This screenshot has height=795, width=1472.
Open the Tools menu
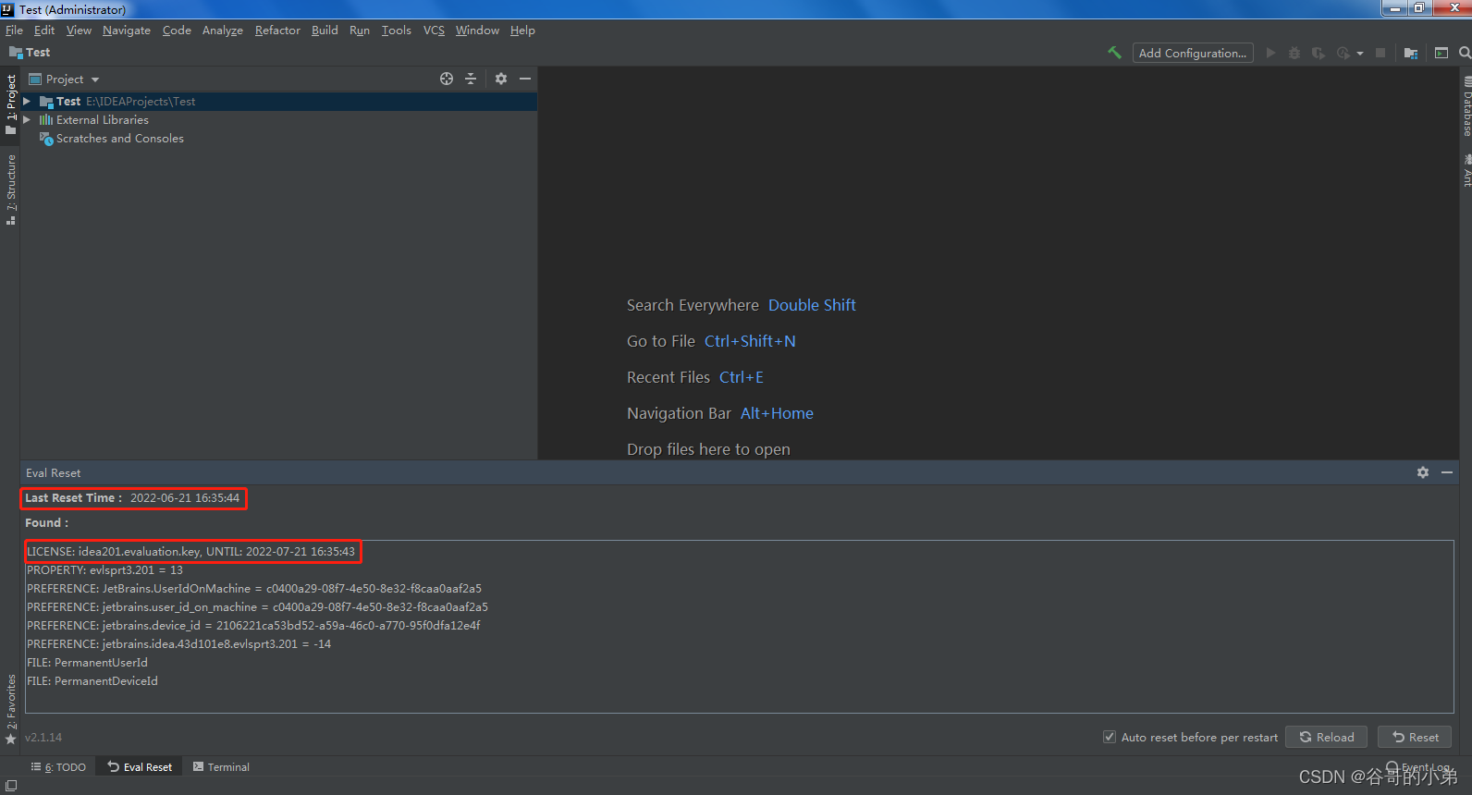[x=397, y=31]
